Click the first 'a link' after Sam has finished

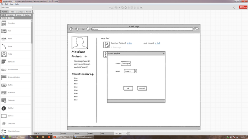point(129,43)
